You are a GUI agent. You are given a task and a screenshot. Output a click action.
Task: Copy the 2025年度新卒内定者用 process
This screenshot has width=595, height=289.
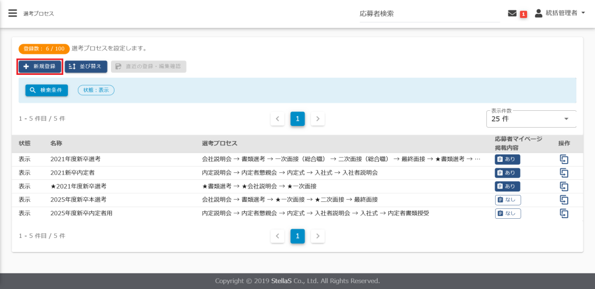pos(564,213)
